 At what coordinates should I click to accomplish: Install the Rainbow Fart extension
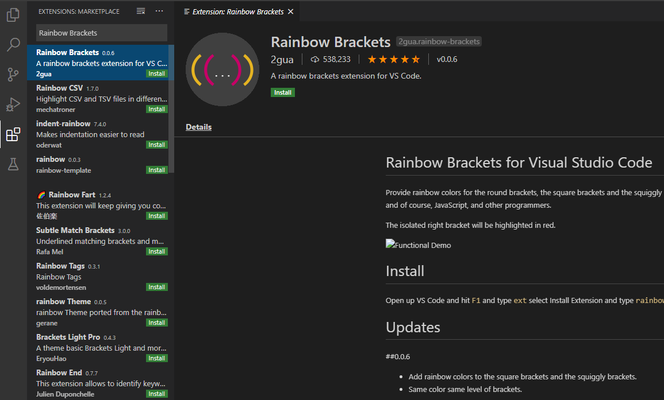point(157,216)
